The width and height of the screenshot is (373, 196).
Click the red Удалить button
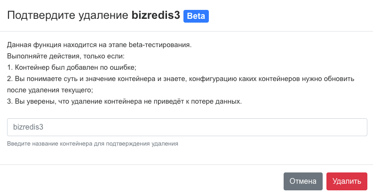(347, 181)
